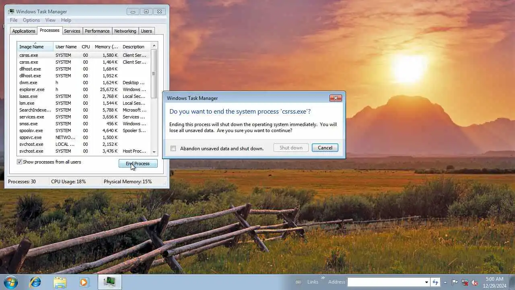Viewport: 515px width, 290px height.
Task: Select the explorer.exe process row
Action: point(84,89)
